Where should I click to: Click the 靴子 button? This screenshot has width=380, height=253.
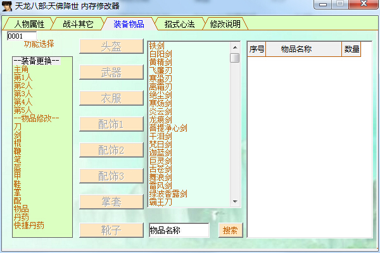111,230
